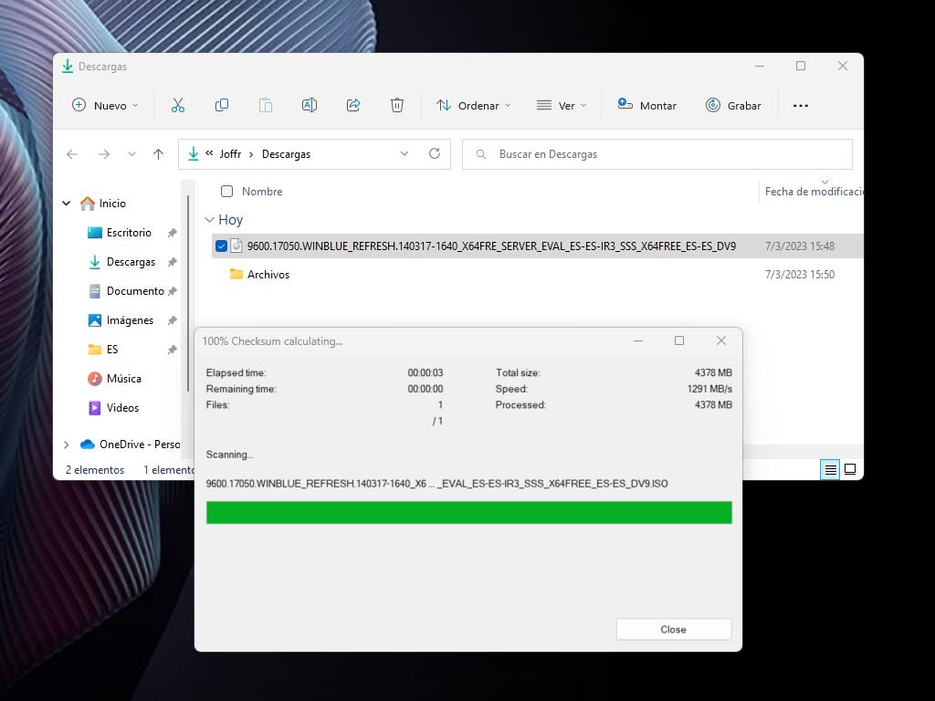Screen dimensions: 935x701
Task: Open the Nuevo dropdown menu
Action: pos(105,106)
